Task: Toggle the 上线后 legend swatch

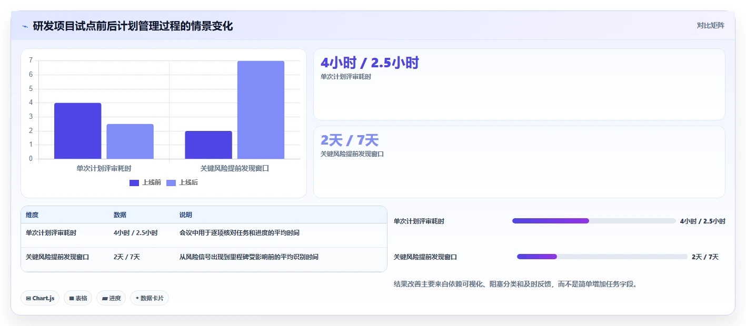Action: click(x=171, y=182)
